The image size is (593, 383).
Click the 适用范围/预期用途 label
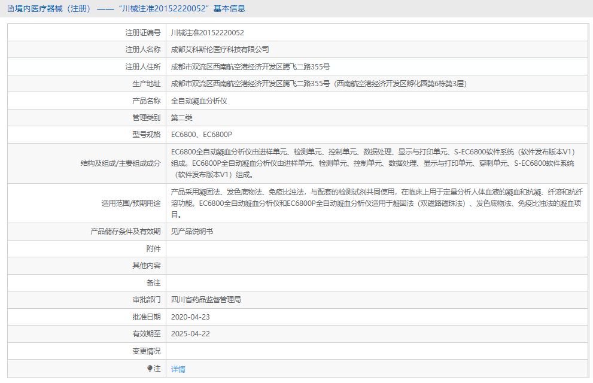pos(131,203)
